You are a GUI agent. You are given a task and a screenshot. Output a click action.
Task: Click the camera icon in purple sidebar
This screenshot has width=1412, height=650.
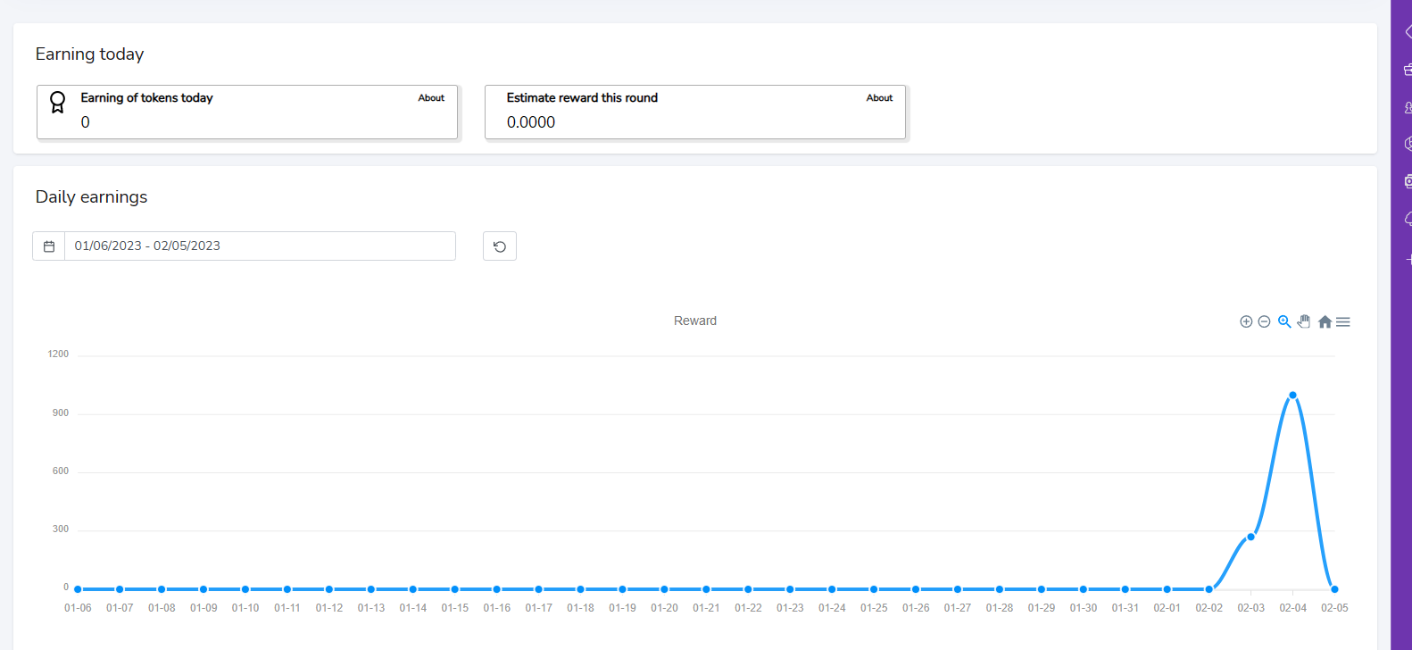click(1408, 181)
